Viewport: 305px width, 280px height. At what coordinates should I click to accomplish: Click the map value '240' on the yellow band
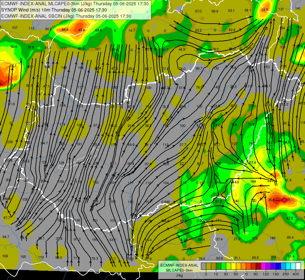pos(236,201)
